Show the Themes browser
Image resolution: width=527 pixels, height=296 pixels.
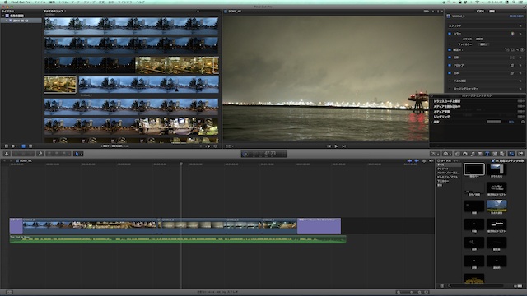pyautogui.click(x=502, y=154)
